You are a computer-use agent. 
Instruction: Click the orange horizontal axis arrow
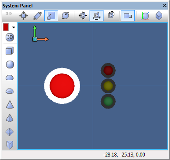[43, 39]
